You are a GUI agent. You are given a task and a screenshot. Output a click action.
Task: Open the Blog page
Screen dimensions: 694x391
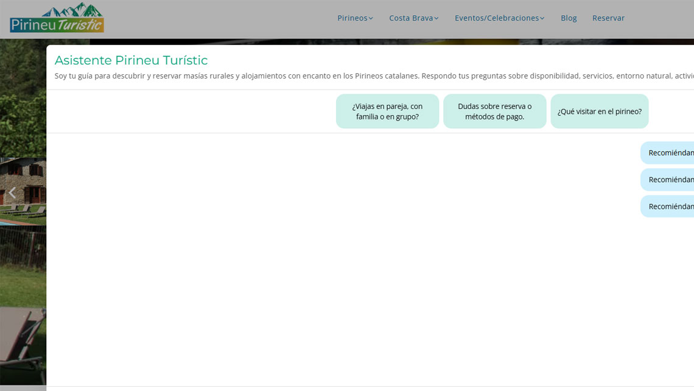tap(569, 18)
